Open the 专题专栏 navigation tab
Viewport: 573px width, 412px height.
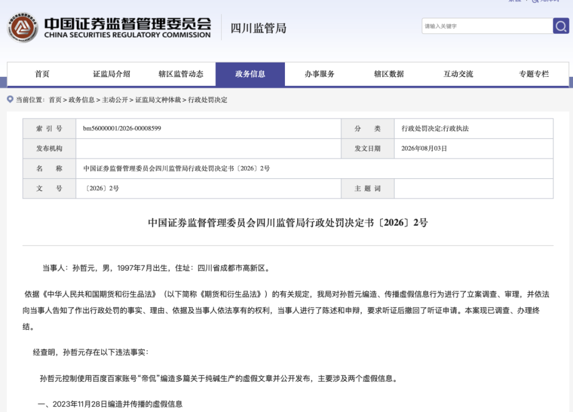tap(534, 74)
